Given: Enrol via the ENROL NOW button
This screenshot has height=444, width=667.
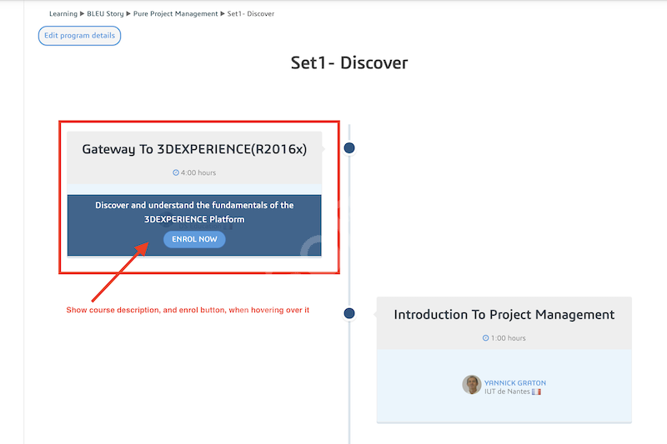Looking at the screenshot, I should tap(194, 239).
